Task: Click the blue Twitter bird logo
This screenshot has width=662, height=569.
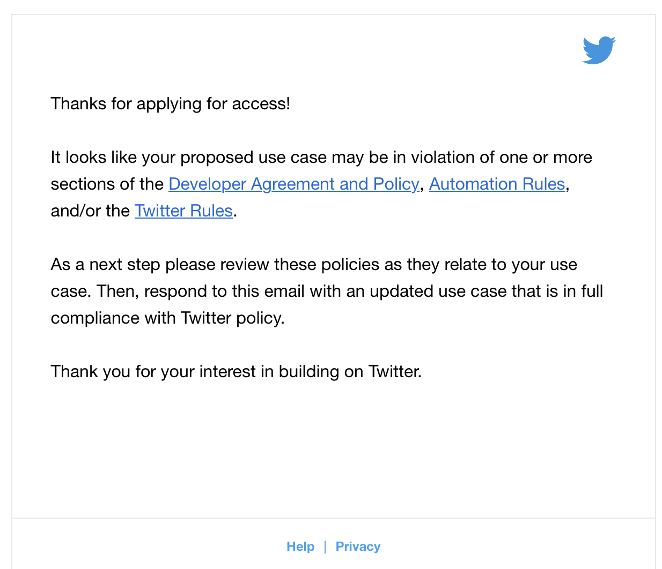Action: (599, 50)
